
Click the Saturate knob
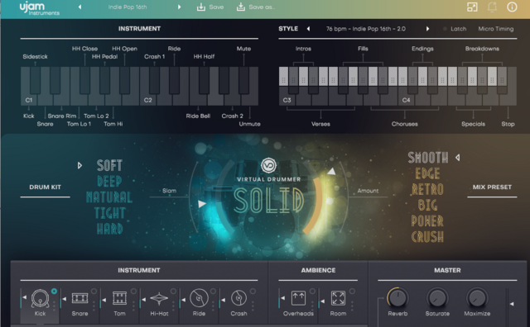tap(437, 298)
